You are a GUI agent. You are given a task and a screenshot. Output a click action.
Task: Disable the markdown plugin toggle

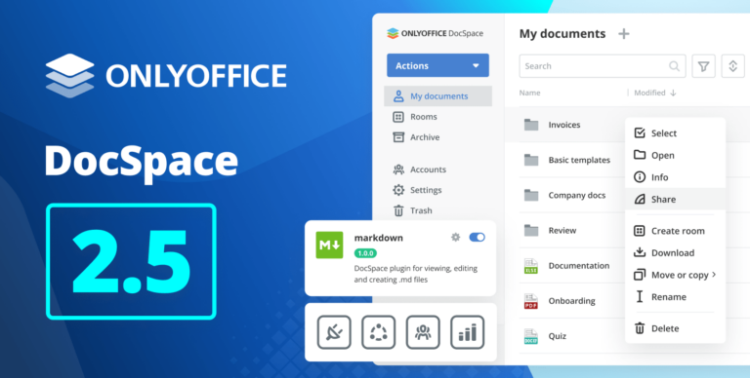tap(477, 237)
